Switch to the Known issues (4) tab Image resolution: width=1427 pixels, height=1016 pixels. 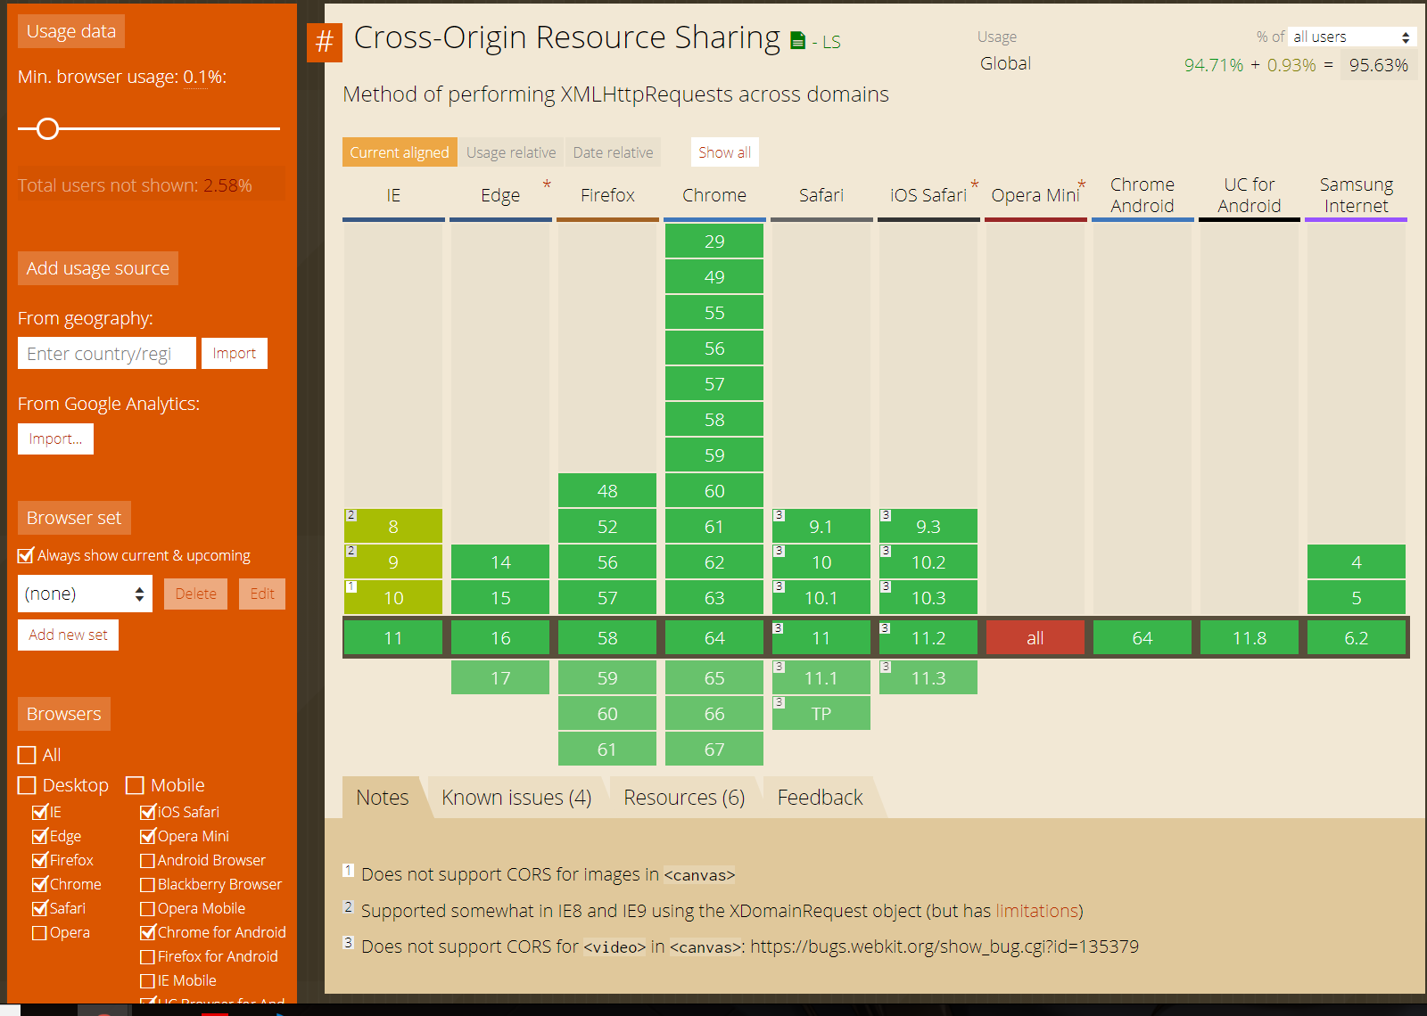[516, 798]
